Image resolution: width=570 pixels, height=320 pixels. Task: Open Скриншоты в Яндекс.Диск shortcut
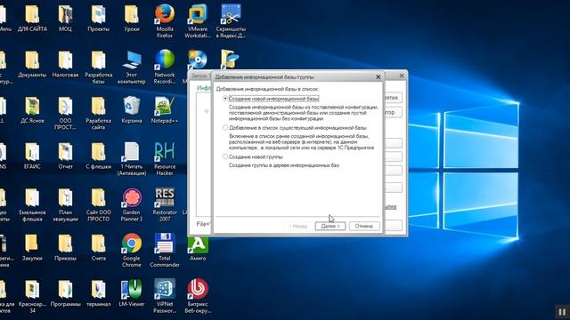[231, 14]
